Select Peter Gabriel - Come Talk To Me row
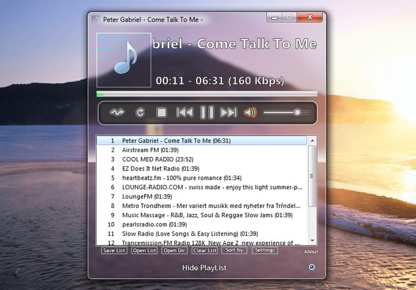416x290 pixels. click(x=202, y=141)
